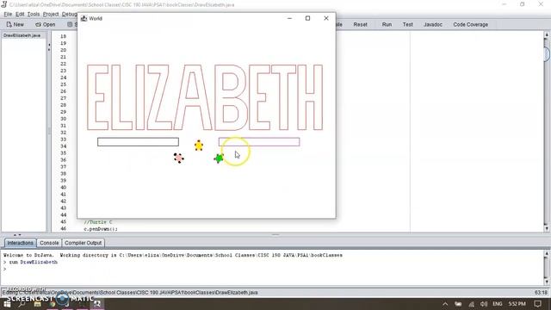Switch to the Console tab
Screen dimensions: 551x310
(x=49, y=243)
